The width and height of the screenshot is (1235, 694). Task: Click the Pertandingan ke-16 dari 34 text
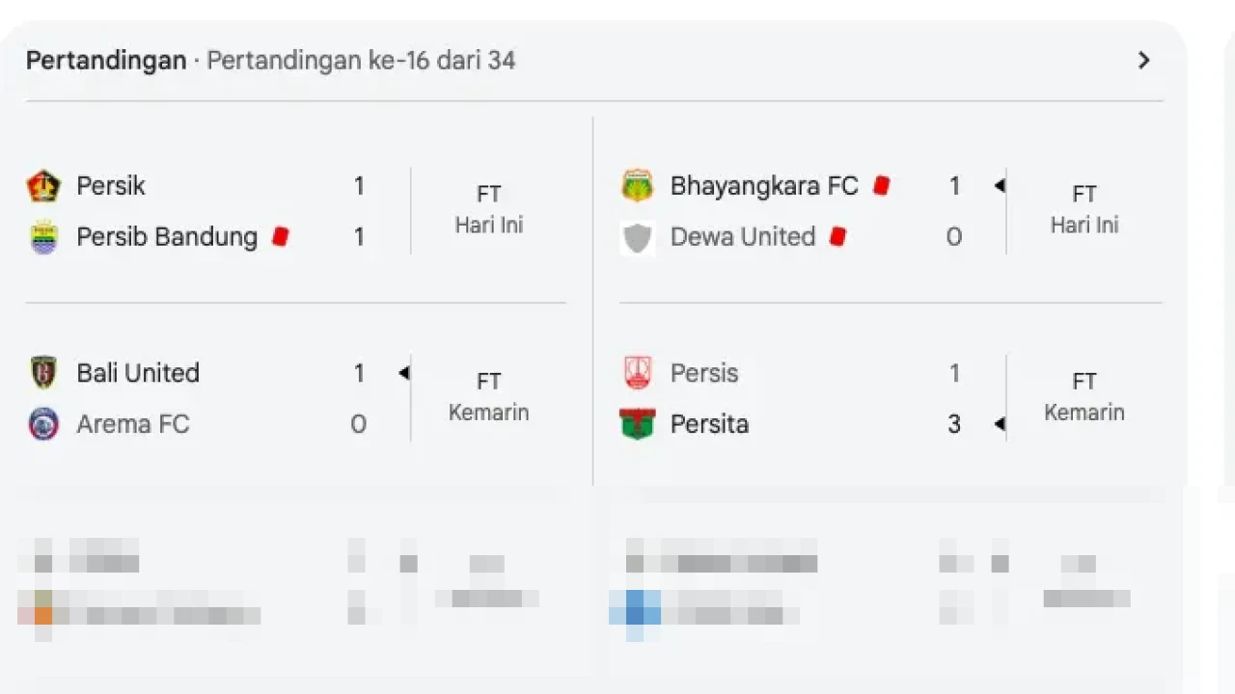pos(360,60)
